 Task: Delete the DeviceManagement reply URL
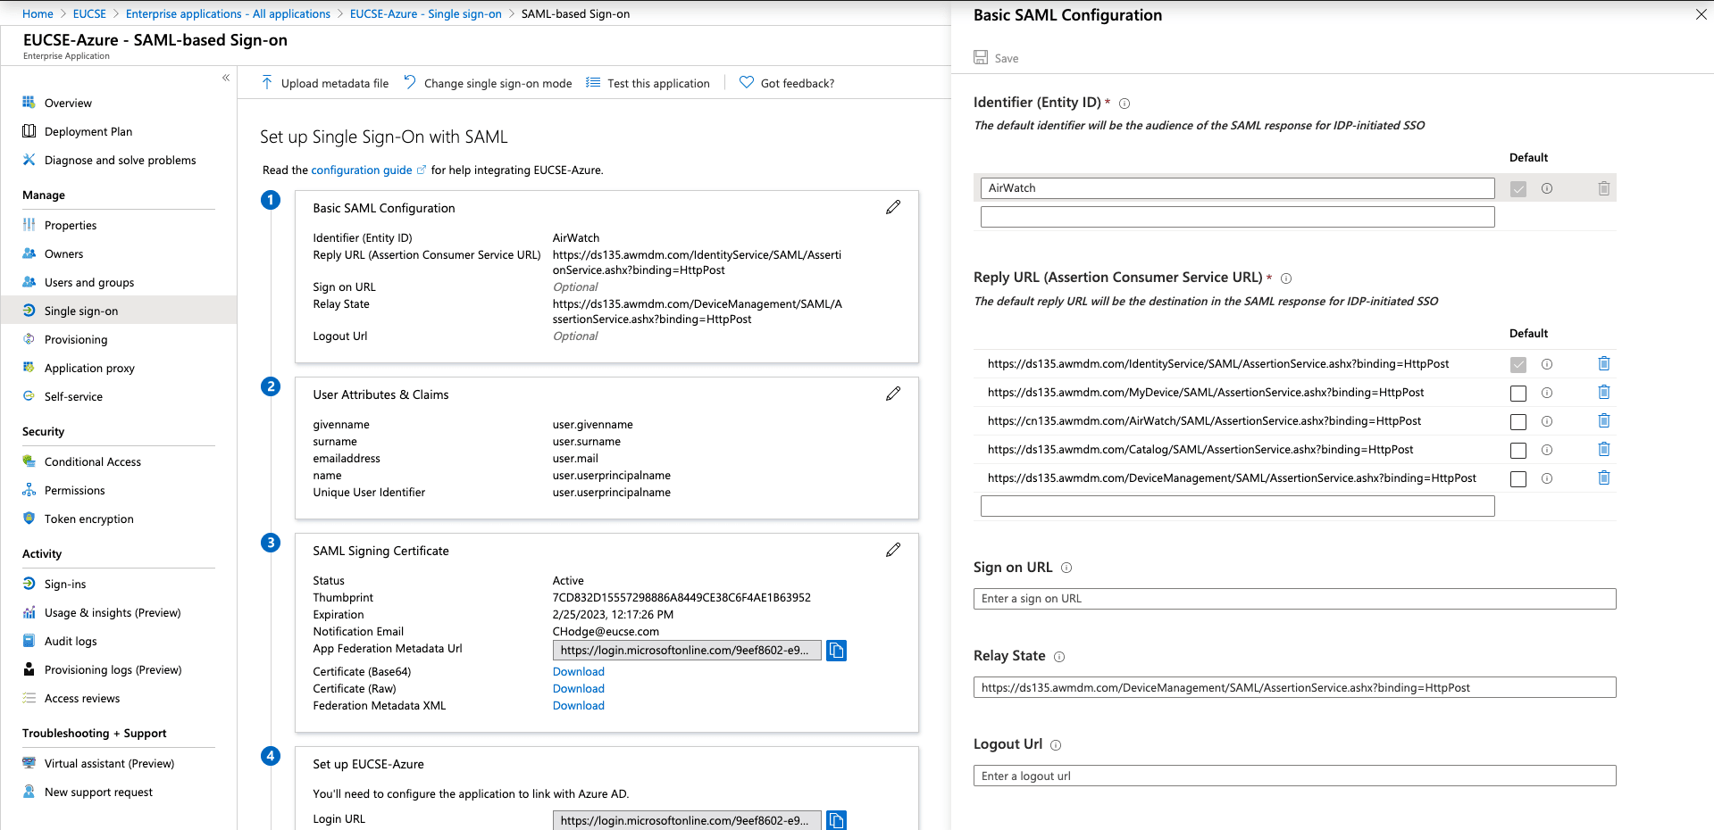[1604, 477]
